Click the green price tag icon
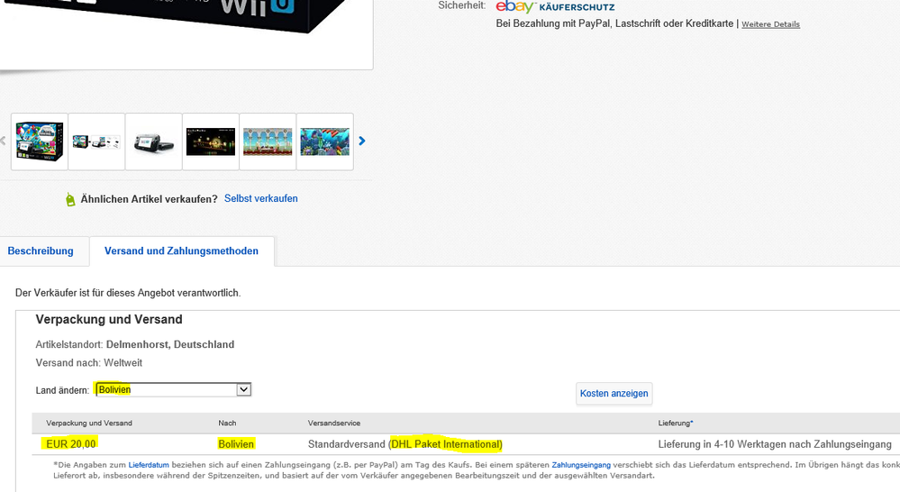Screen dimensions: 900x492 pos(70,199)
